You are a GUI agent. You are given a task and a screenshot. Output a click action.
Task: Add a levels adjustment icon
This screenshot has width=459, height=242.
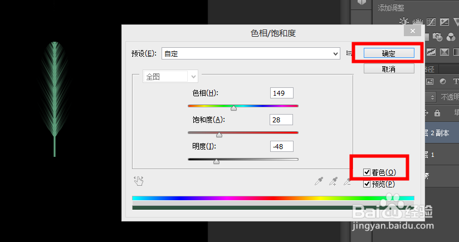[418, 22]
